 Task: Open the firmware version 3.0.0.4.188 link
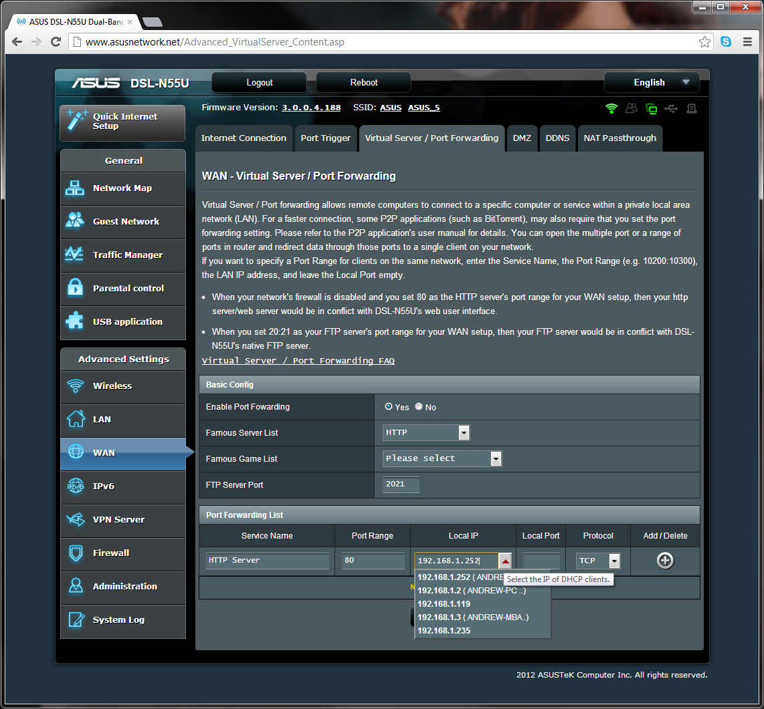click(311, 108)
